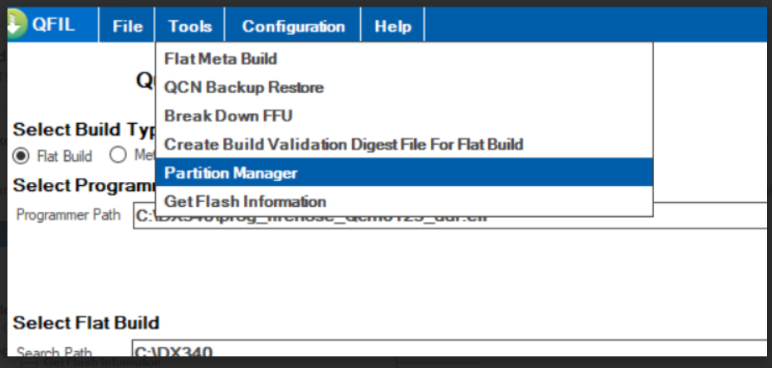Choose Create Build Validation Digest File For Flat Build
Viewport: 772px width, 368px height.
tap(404, 145)
